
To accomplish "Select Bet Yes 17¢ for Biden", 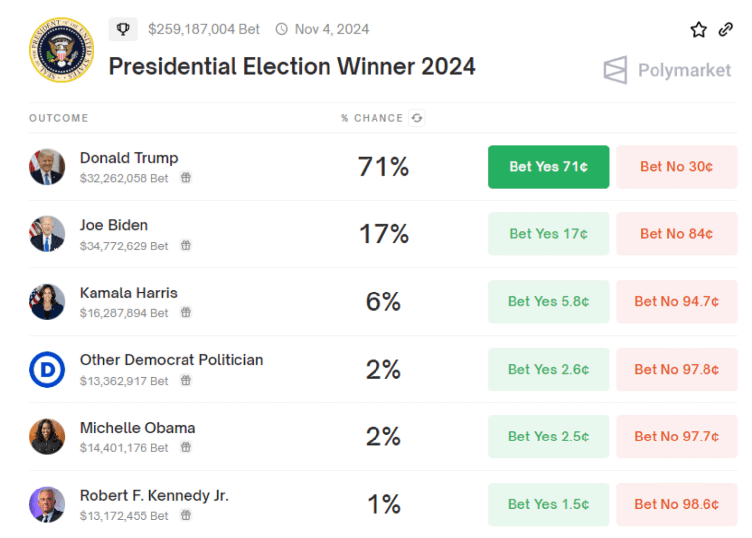I will point(548,234).
